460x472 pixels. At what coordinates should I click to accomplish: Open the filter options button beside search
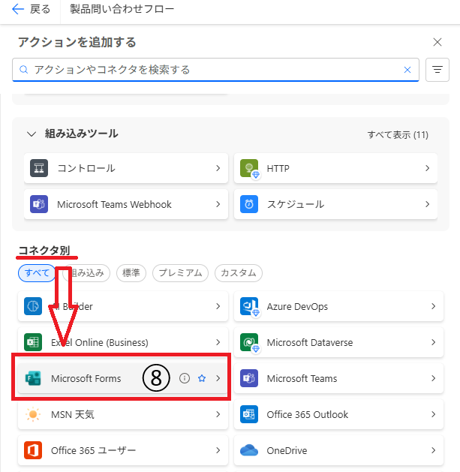coord(437,70)
